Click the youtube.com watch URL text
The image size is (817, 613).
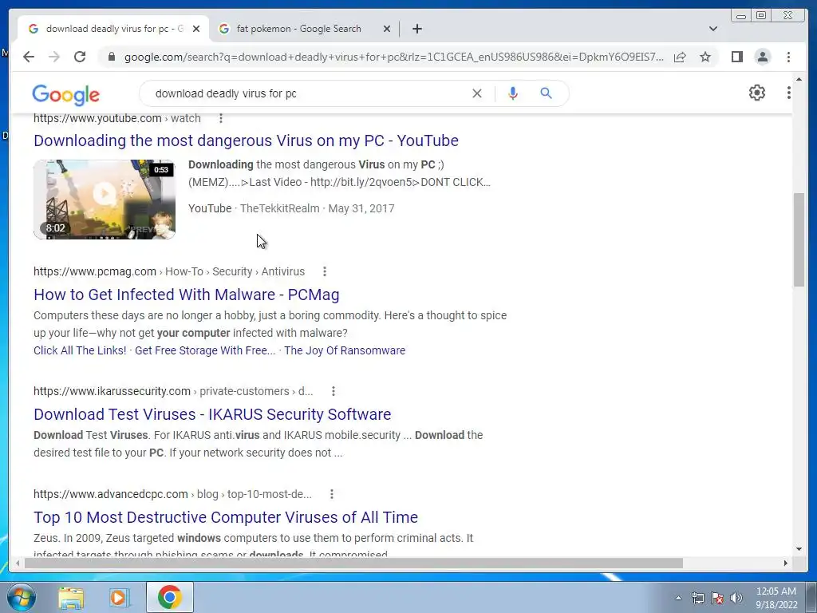117,118
